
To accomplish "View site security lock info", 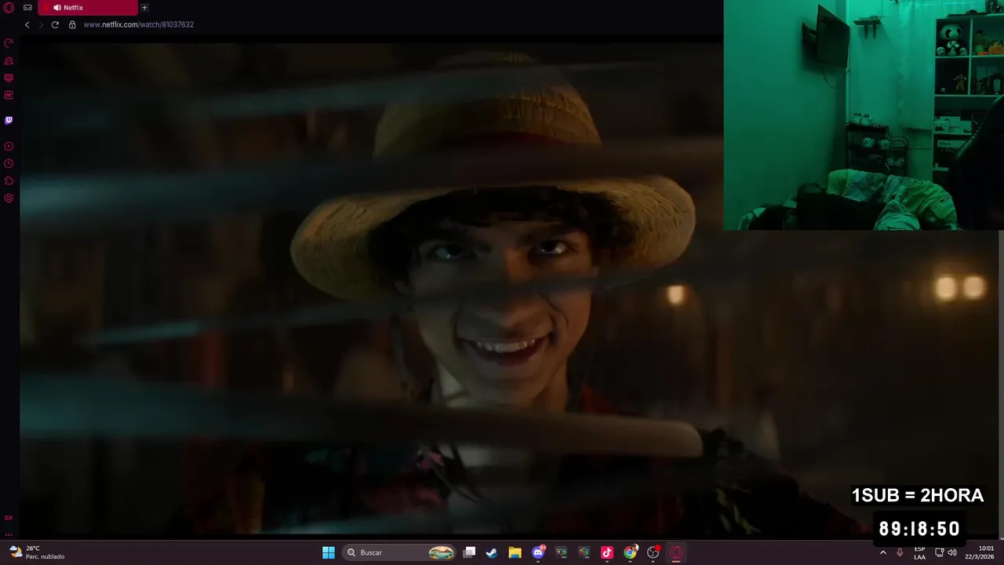I will point(72,24).
